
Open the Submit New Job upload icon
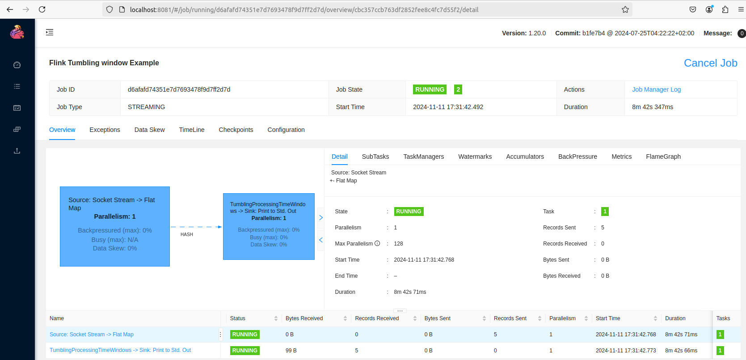coord(17,151)
